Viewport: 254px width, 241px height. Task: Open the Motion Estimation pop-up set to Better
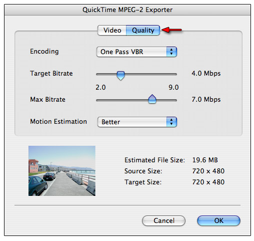click(x=137, y=122)
